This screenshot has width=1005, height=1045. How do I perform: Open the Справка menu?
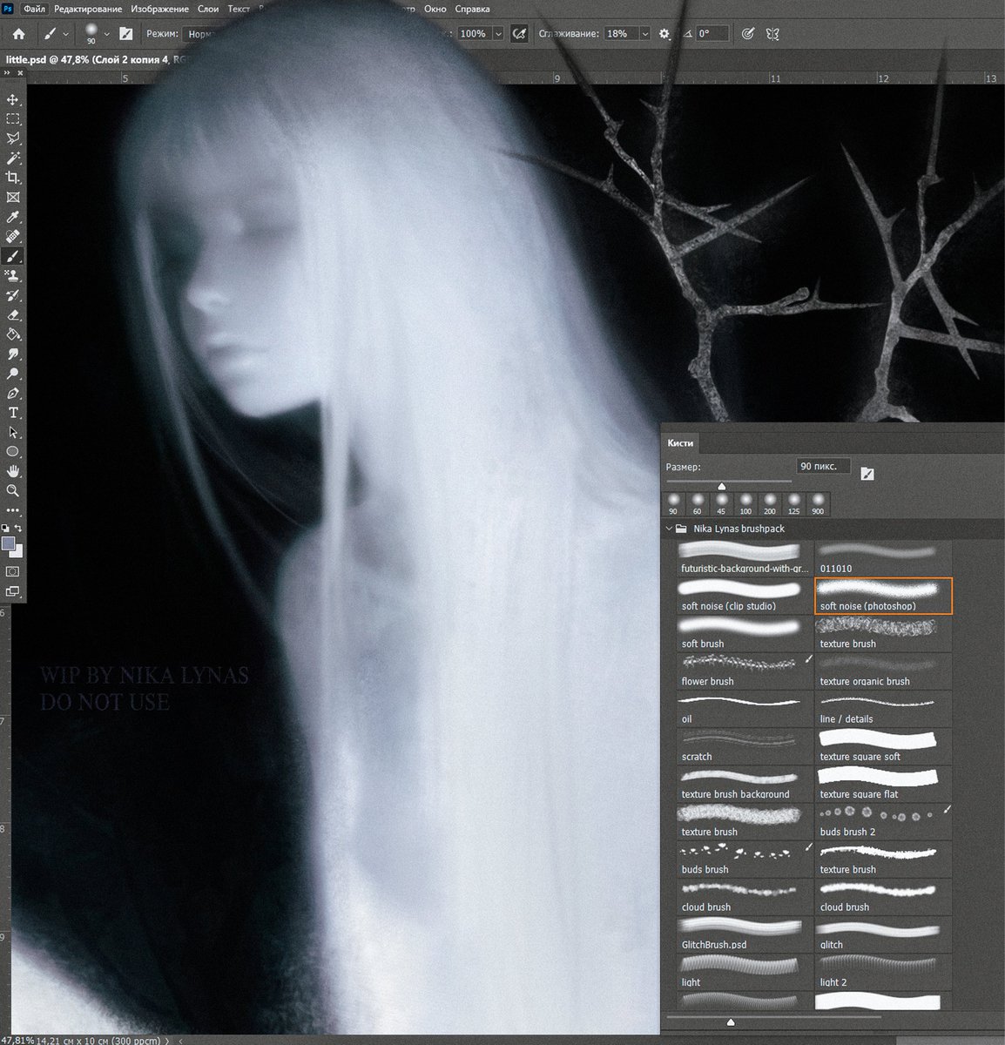pos(472,9)
